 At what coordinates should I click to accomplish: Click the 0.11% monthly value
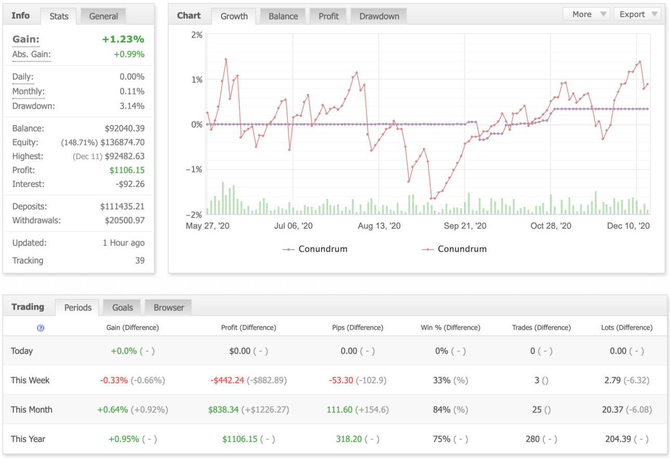[132, 91]
